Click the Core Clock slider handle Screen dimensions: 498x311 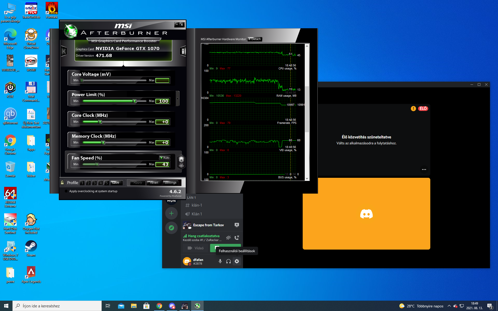click(100, 122)
